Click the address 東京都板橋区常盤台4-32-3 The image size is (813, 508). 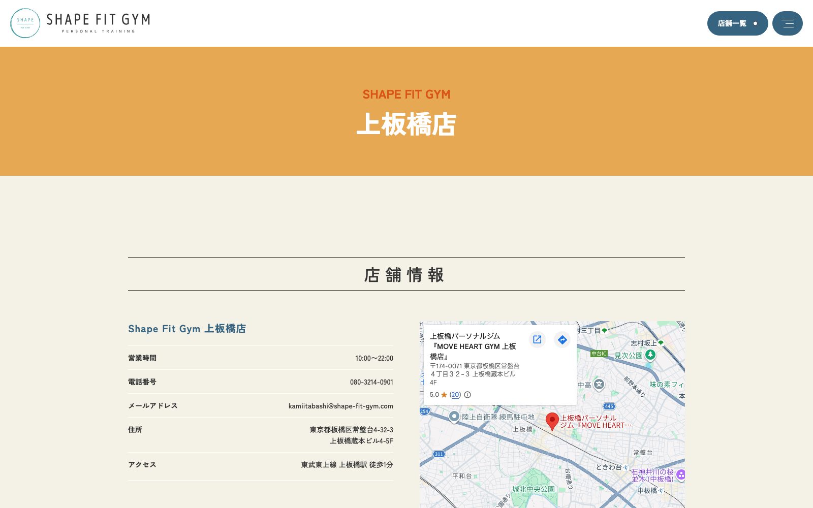(x=351, y=430)
